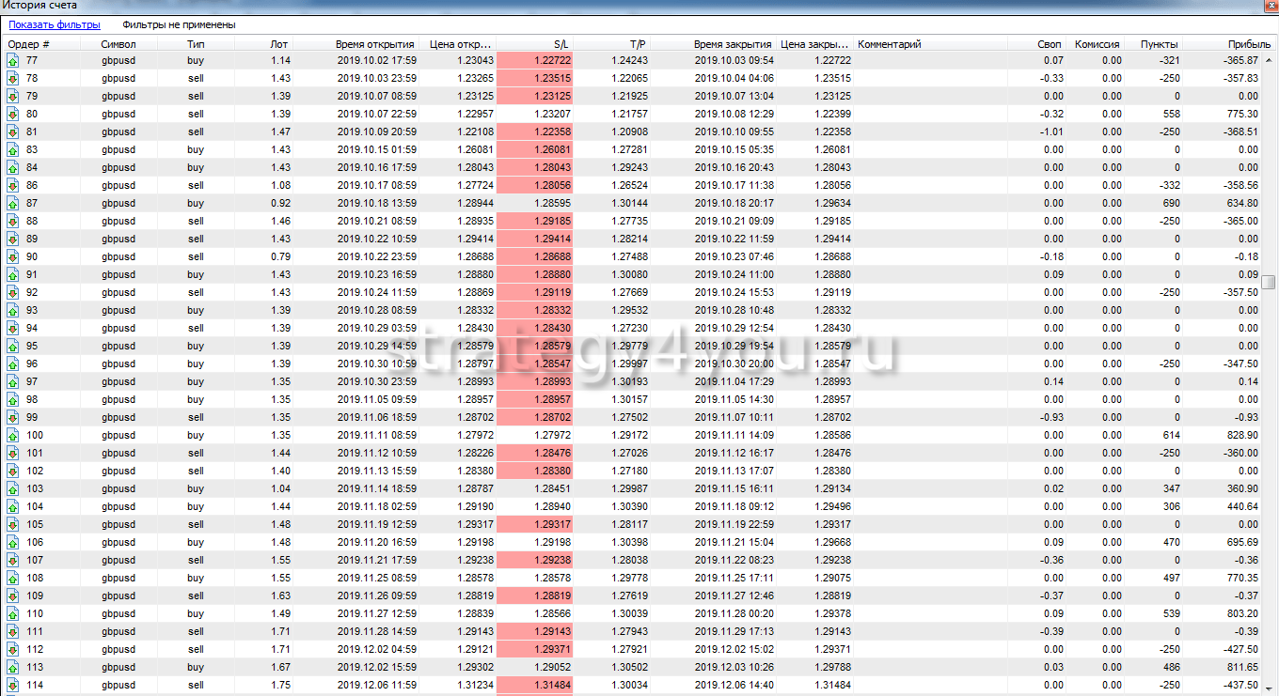Sort by the Прибыль column header
The height and width of the screenshot is (696, 1279).
[1249, 44]
